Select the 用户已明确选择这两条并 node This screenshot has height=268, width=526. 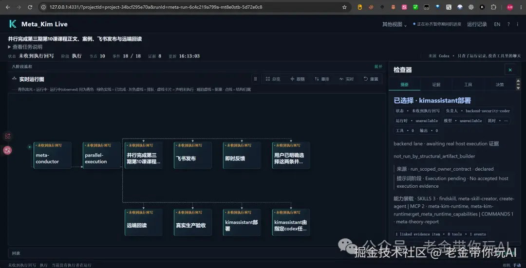(x=291, y=155)
